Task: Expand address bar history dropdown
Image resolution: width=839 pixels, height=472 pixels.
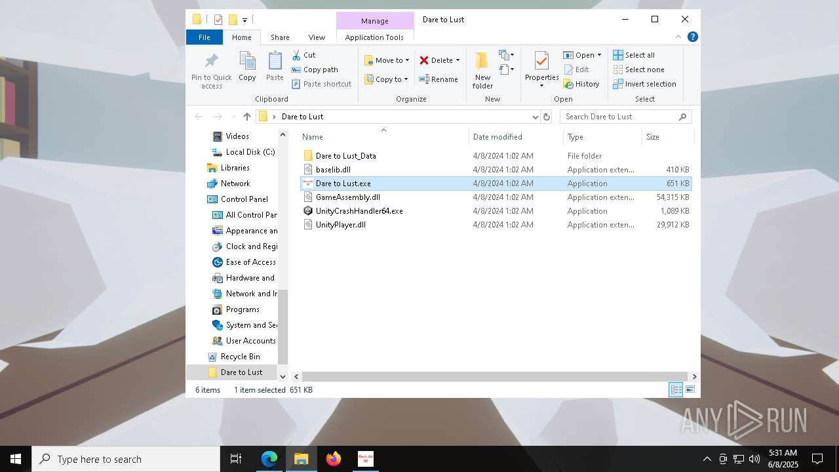Action: (536, 117)
